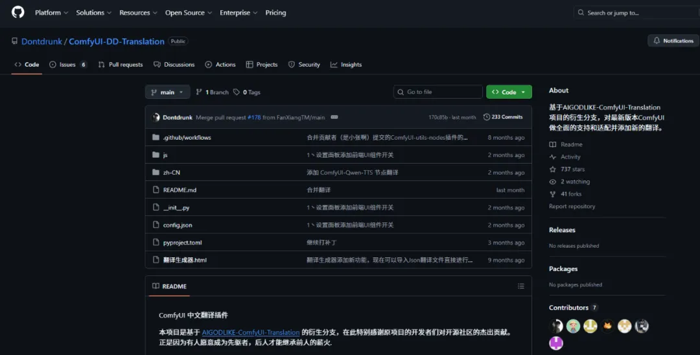700x355 pixels.
Task: View the 1 Branch link
Action: click(213, 92)
